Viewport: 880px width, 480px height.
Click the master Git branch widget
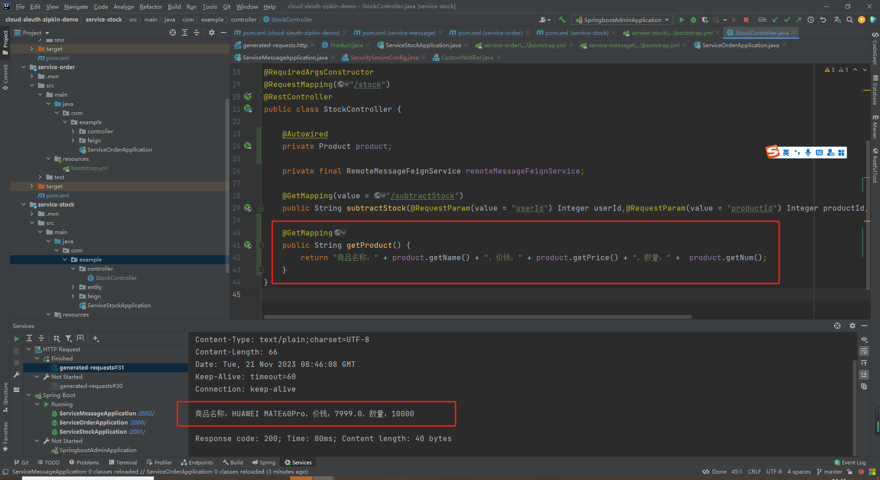(830, 472)
